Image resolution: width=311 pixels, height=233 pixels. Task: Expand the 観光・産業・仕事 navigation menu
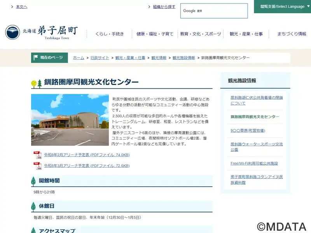pyautogui.click(x=246, y=34)
